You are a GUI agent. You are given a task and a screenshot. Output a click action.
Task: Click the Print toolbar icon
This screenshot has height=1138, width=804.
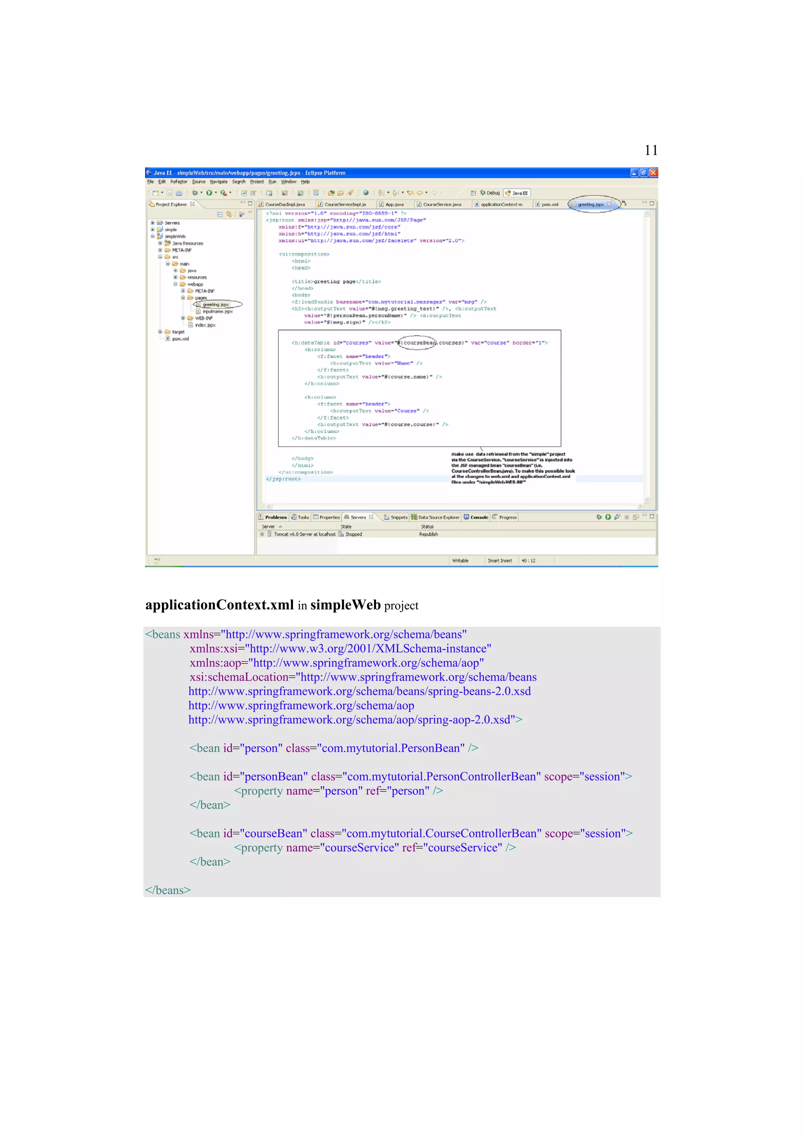coord(179,193)
